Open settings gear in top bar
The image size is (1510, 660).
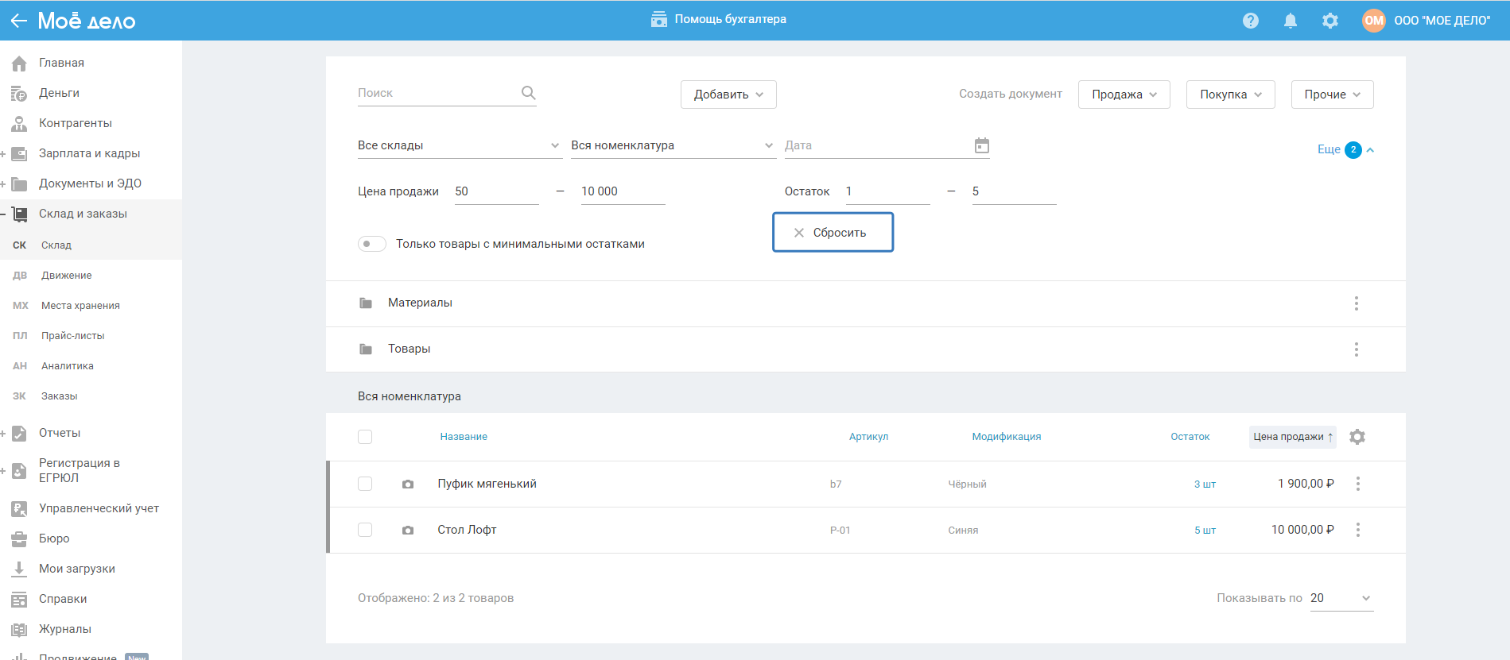coord(1329,21)
